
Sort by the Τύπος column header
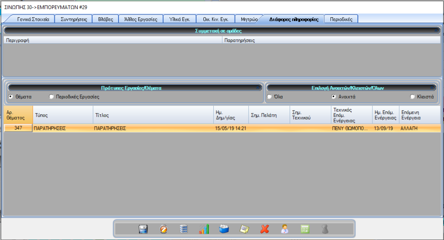click(x=62, y=115)
